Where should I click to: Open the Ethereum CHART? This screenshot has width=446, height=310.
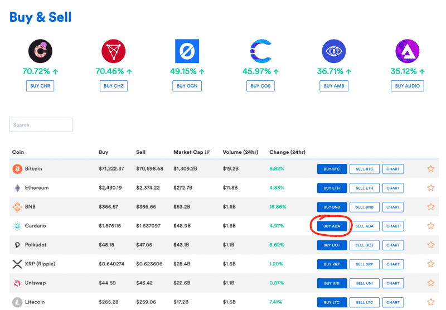(x=393, y=188)
